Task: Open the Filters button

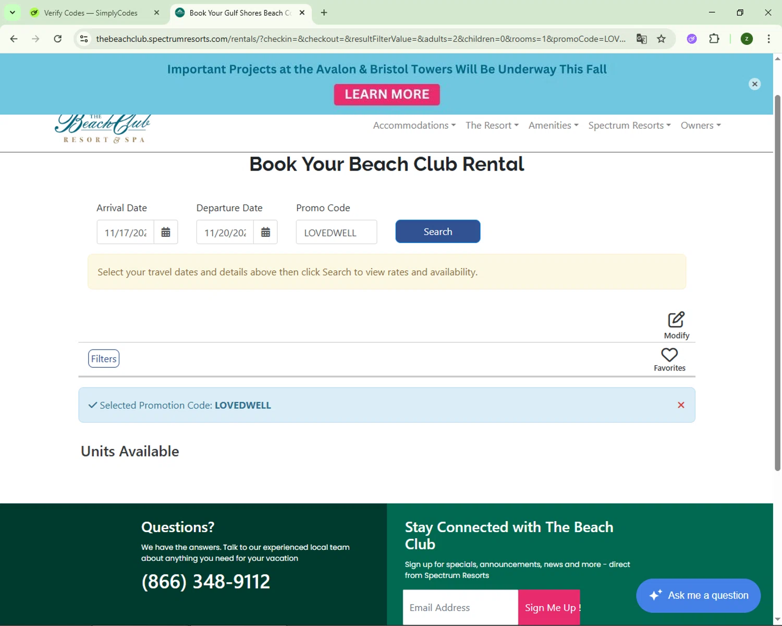Action: pos(104,358)
